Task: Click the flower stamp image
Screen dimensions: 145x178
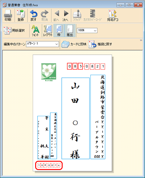Action: [x=49, y=71]
